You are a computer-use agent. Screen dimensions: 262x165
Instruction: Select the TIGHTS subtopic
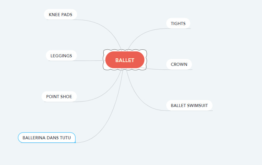pyautogui.click(x=178, y=23)
